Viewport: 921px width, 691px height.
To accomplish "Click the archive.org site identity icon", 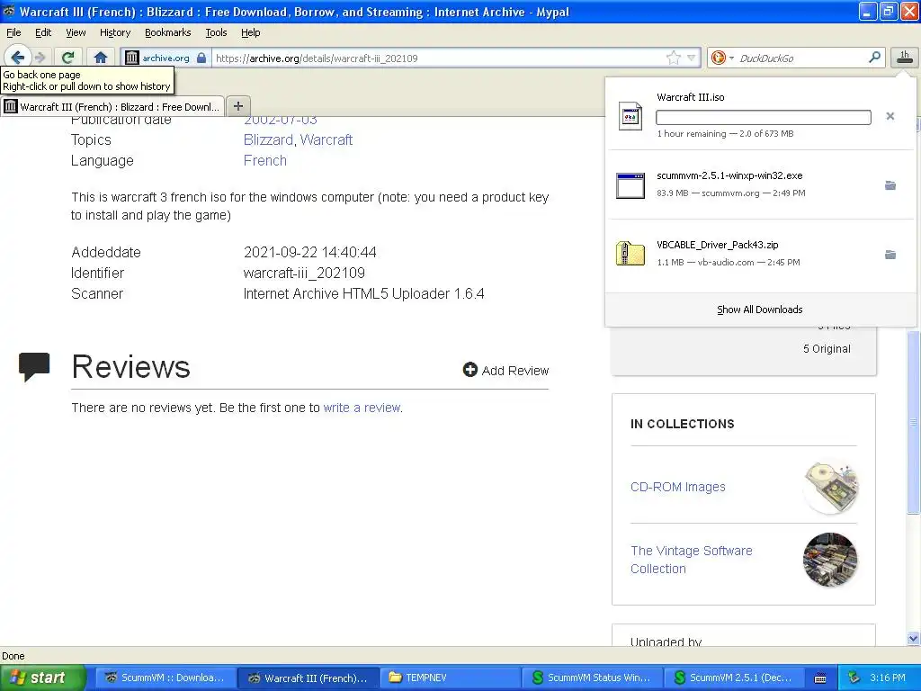I will (x=132, y=58).
